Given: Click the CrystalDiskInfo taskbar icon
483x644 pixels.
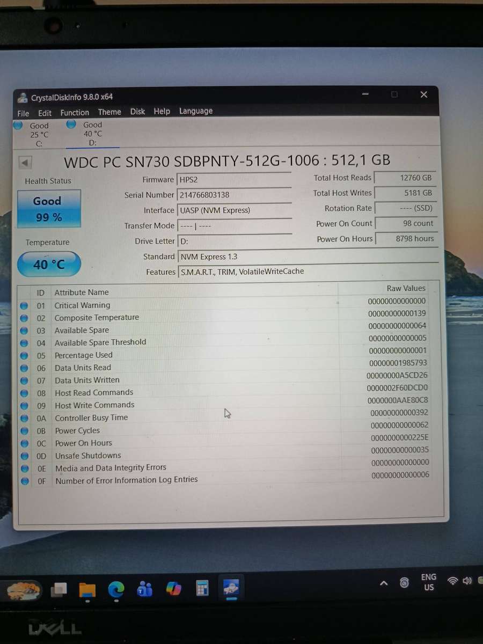Looking at the screenshot, I should (232, 588).
